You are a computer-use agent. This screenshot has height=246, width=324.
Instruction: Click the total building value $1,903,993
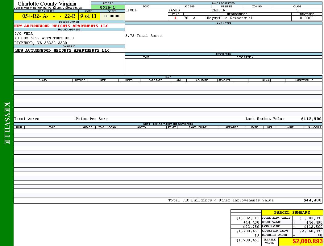[310, 218]
